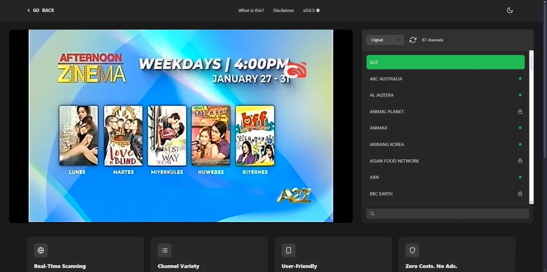The height and width of the screenshot is (272, 547).
Task: Click green status dot on ARIRANG KOREA
Action: tap(520, 144)
